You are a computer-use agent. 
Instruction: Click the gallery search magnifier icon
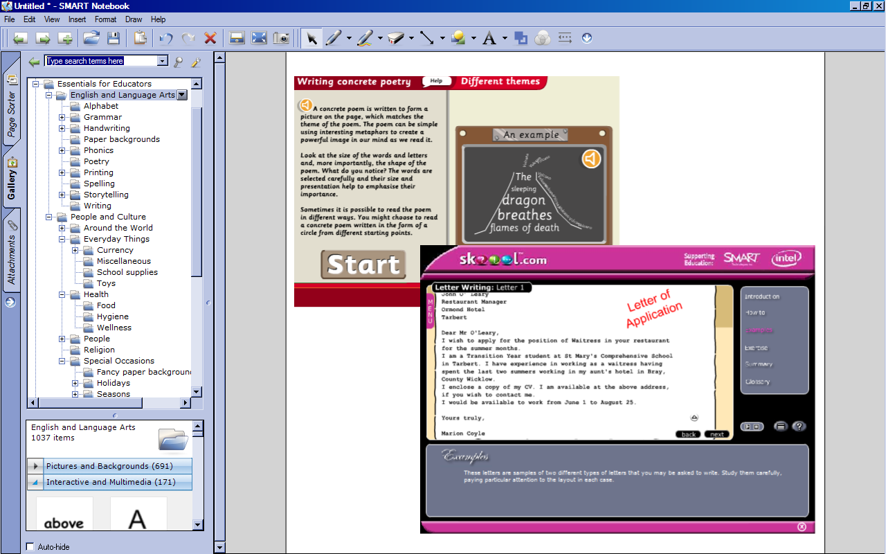[179, 62]
